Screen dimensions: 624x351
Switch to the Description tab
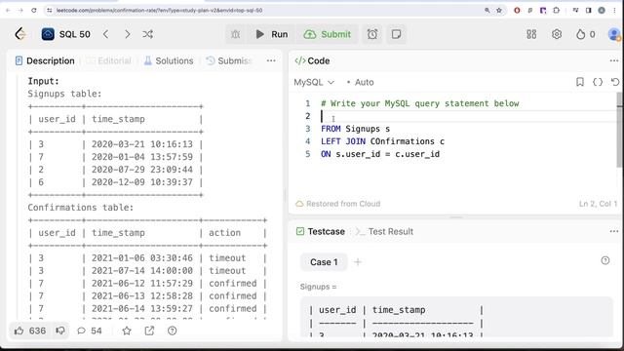point(45,60)
